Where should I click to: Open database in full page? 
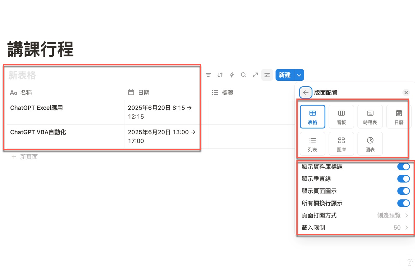point(255,75)
